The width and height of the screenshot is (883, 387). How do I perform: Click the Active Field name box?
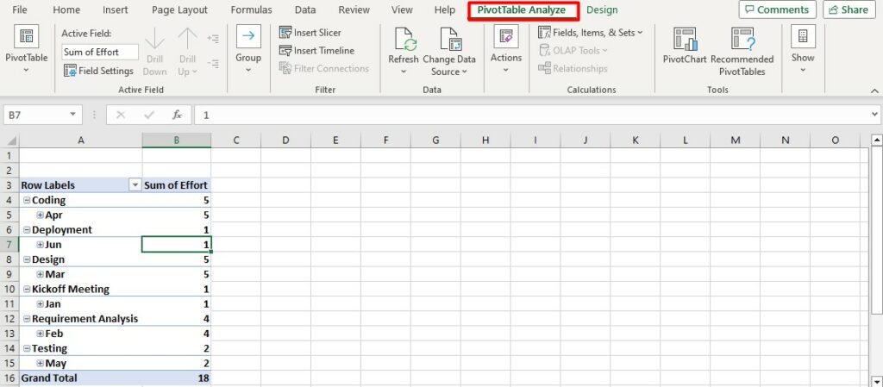[100, 52]
